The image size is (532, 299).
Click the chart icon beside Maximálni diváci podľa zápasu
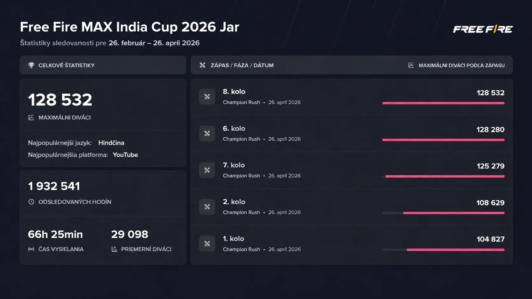point(411,65)
